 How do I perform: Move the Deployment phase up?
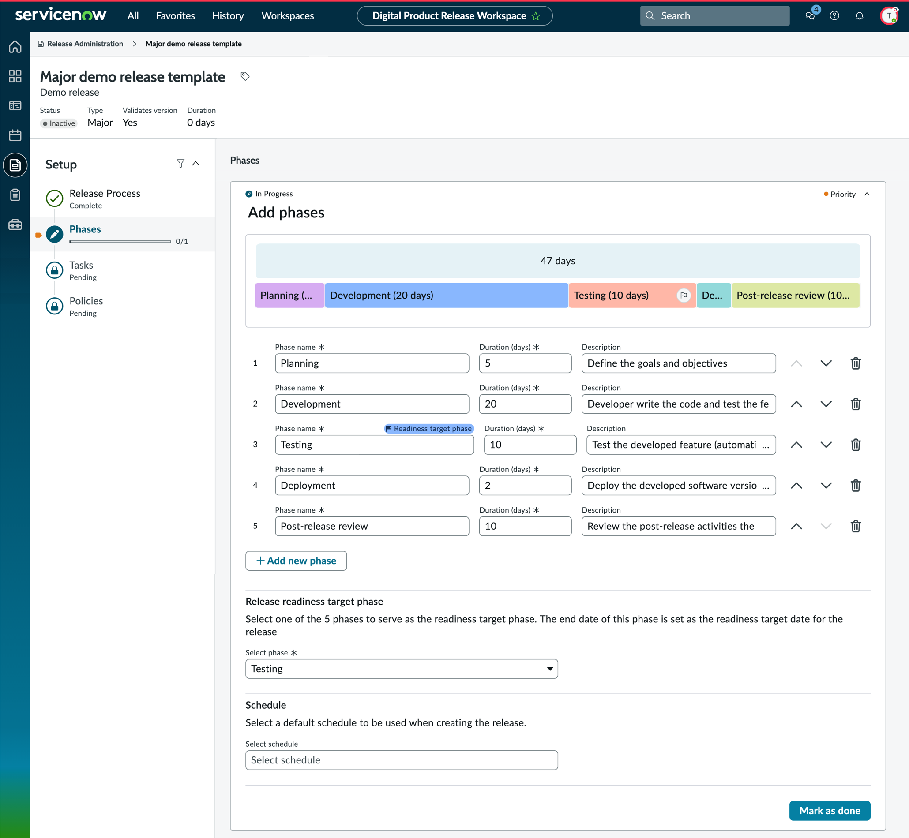pyautogui.click(x=796, y=486)
